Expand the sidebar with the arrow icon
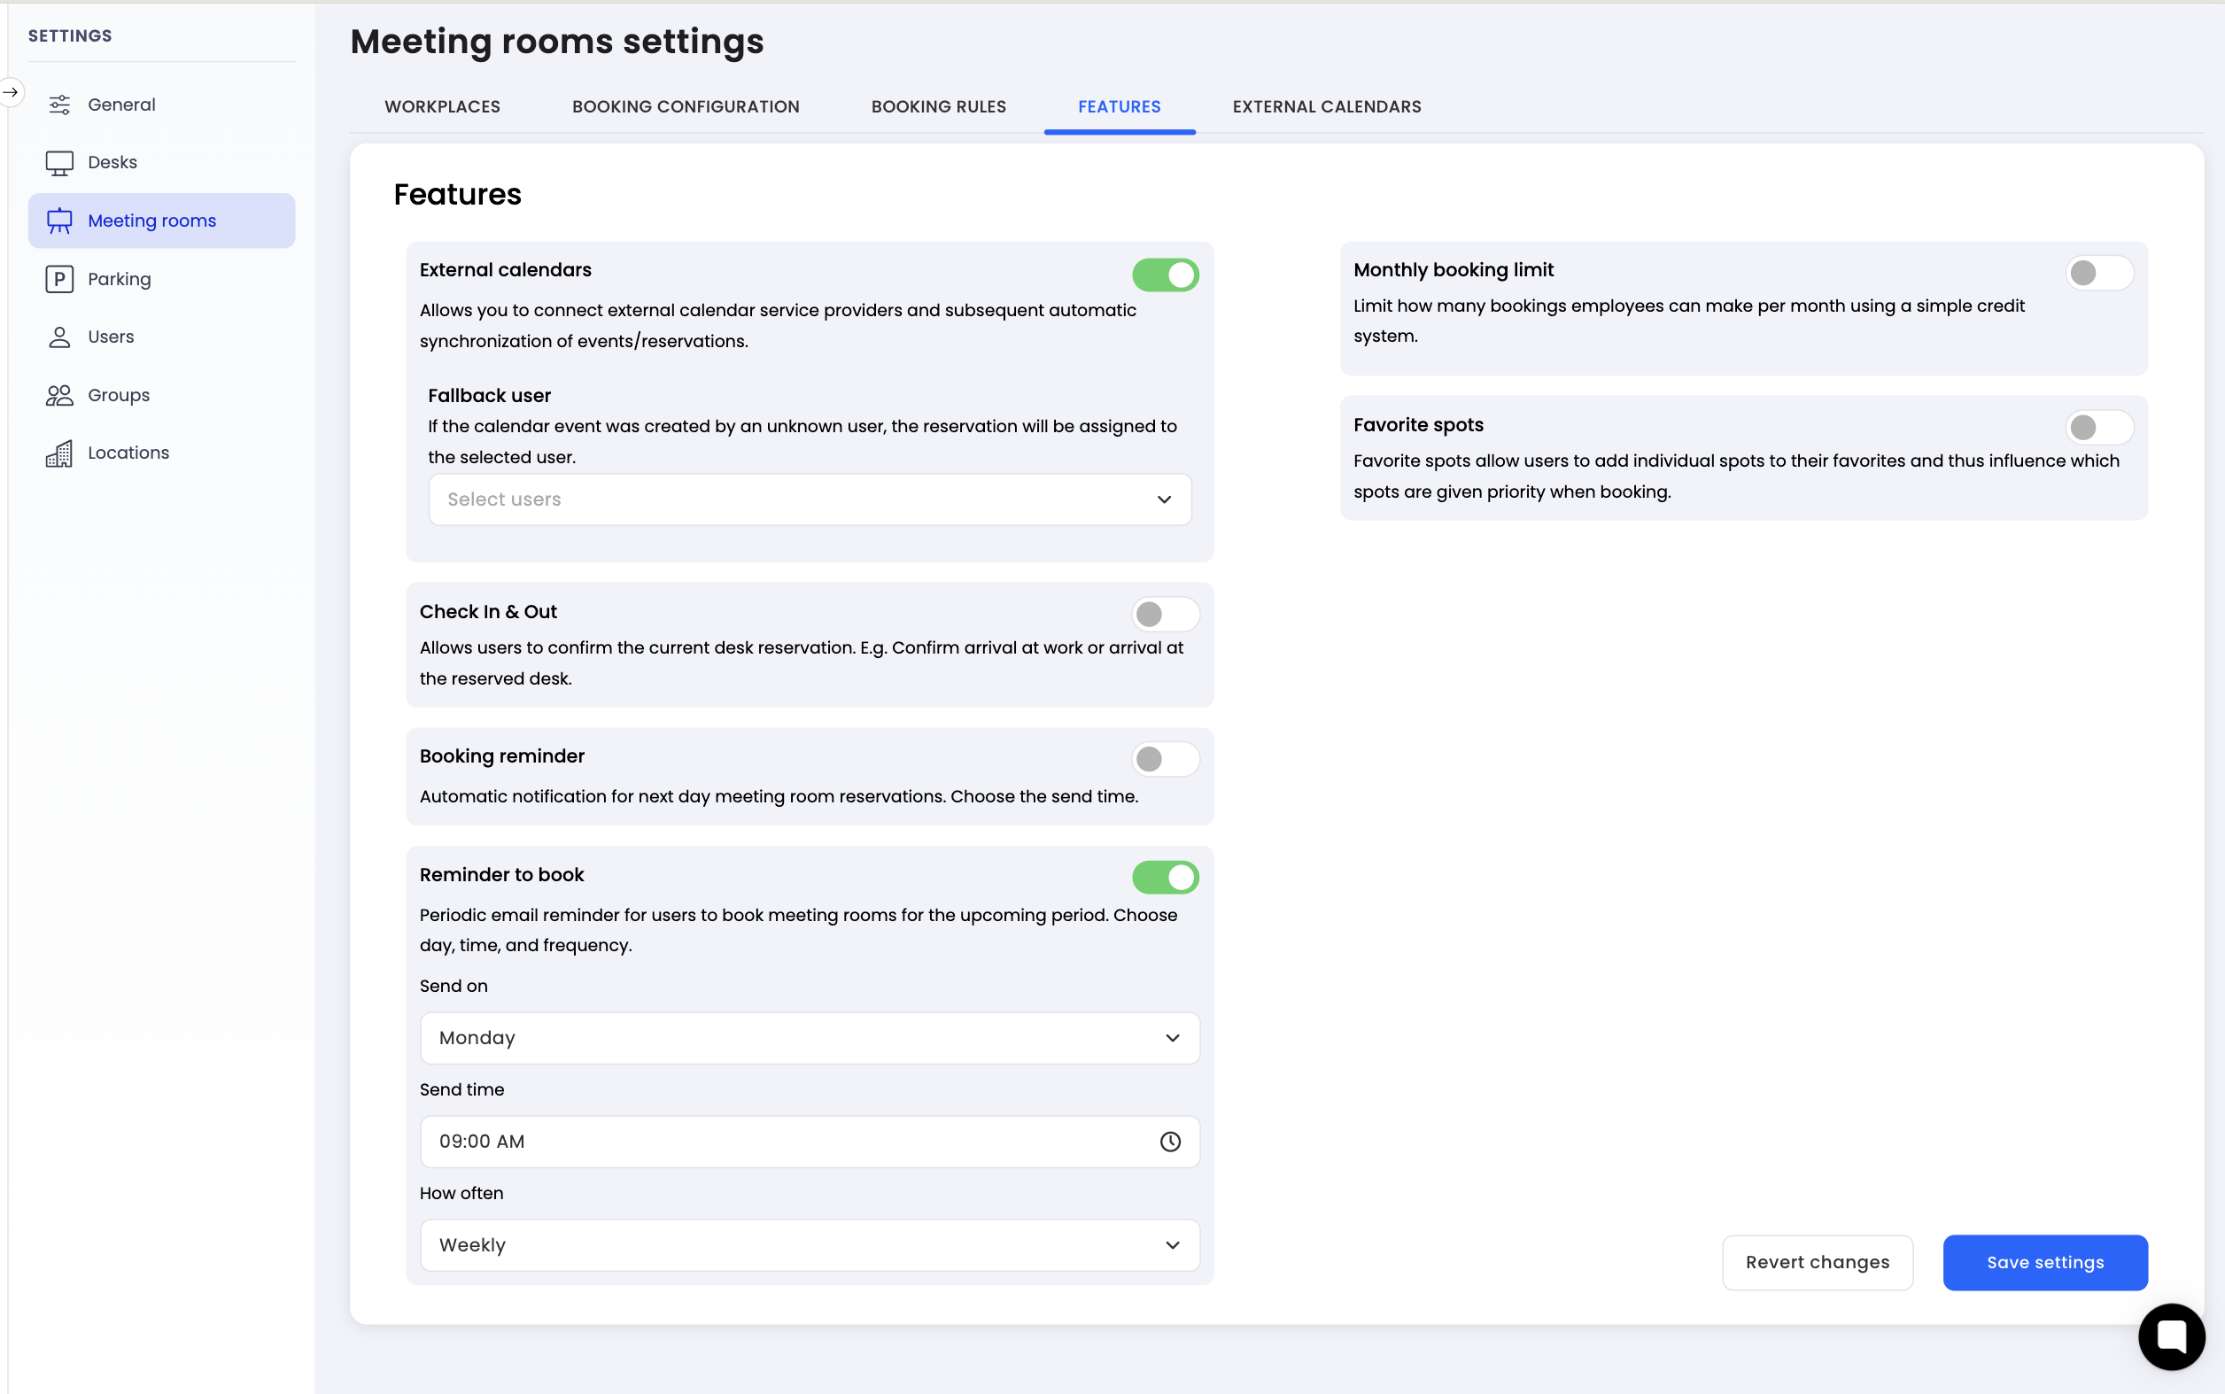The image size is (2225, 1394). [11, 92]
